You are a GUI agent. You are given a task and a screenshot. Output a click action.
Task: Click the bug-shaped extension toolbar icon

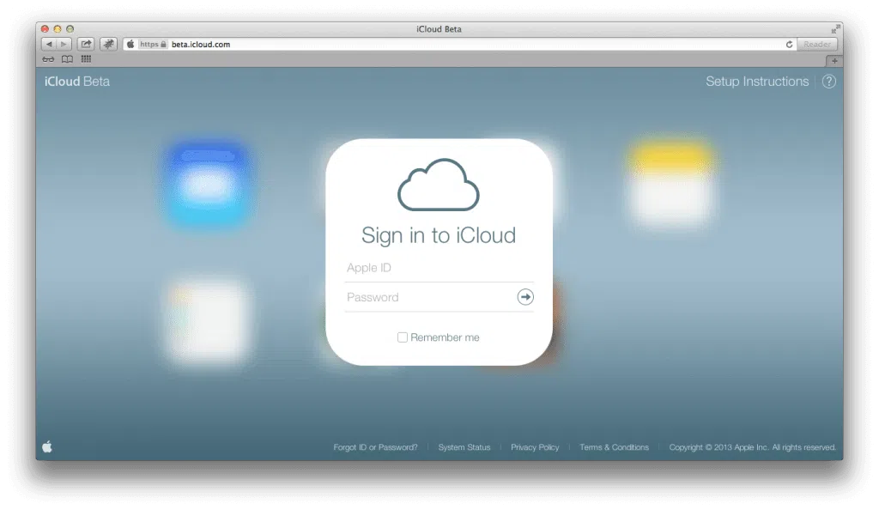click(x=109, y=44)
